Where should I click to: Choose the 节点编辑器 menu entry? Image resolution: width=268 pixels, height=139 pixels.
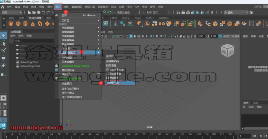click(x=68, y=62)
